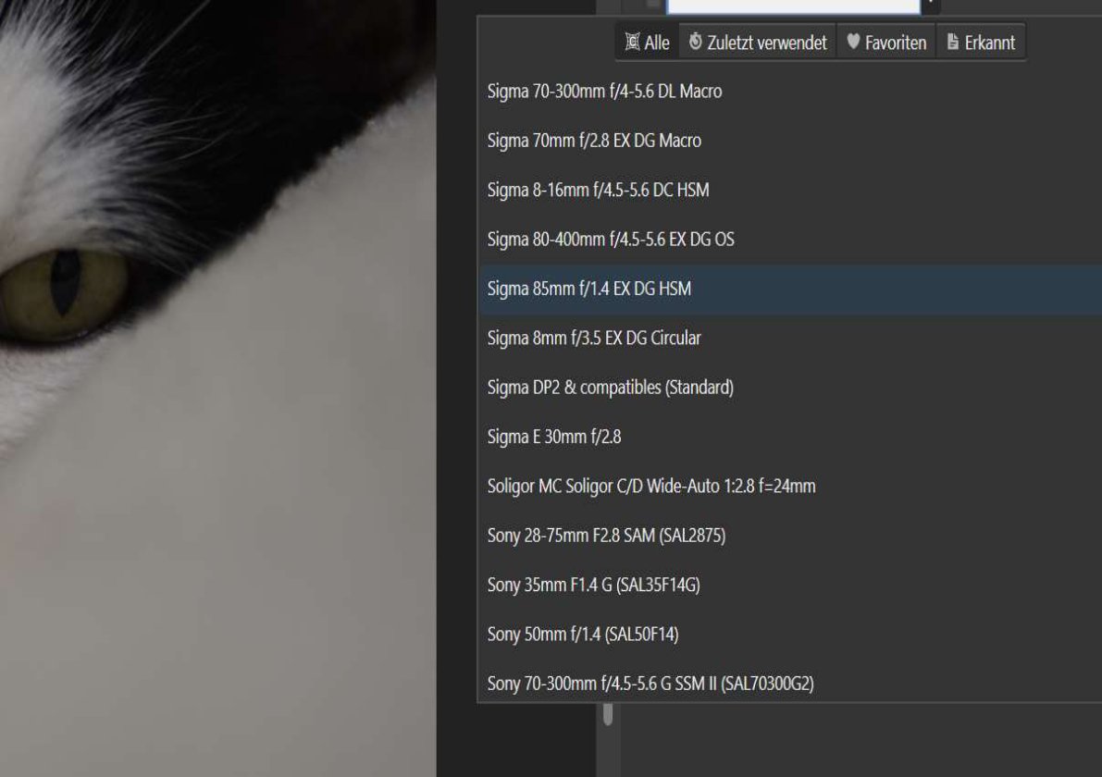1102x777 pixels.
Task: Open the Favoriten tab
Action: (x=886, y=43)
